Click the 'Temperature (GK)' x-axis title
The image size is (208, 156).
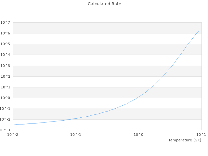pos(185,140)
